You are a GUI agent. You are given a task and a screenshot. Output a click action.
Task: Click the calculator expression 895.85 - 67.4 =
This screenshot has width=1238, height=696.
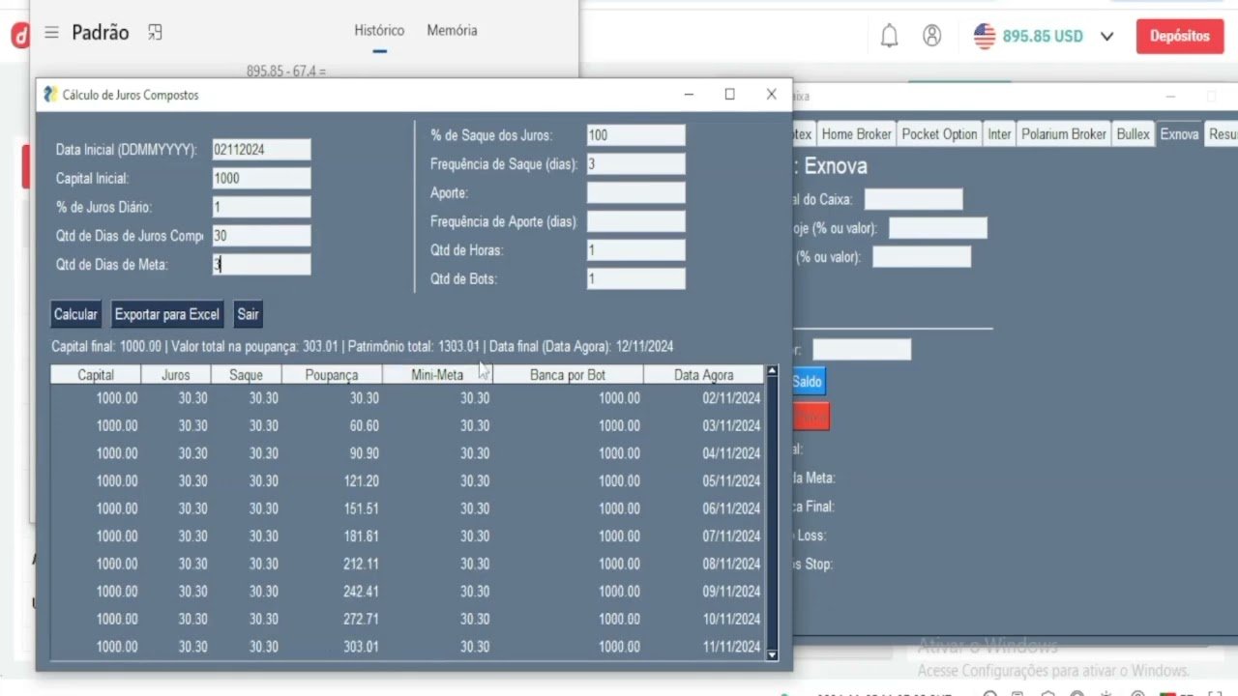tap(286, 72)
